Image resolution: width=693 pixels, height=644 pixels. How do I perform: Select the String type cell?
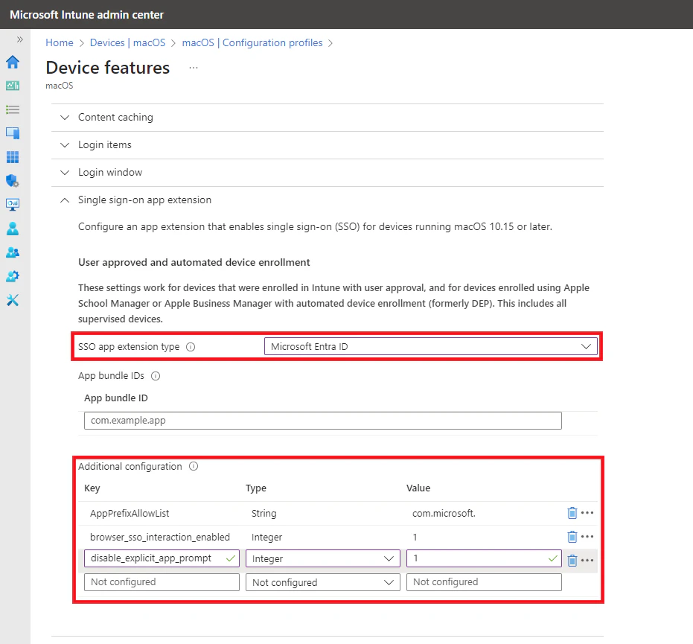[264, 514]
